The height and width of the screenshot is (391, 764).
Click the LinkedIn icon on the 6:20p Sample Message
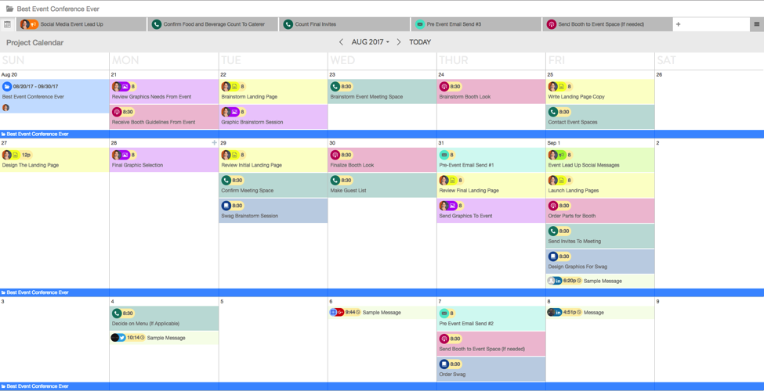558,281
